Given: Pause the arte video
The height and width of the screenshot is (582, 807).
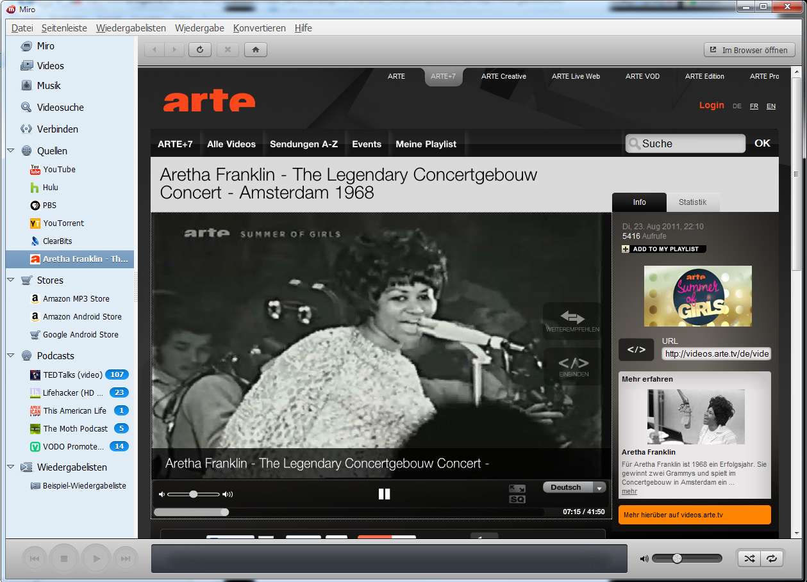Looking at the screenshot, I should click(384, 494).
